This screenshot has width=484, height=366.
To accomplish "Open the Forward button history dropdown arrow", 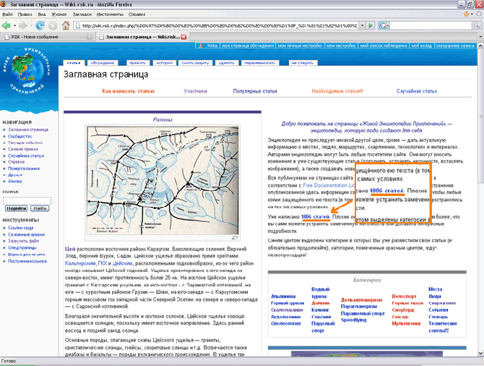I will coord(31,25).
